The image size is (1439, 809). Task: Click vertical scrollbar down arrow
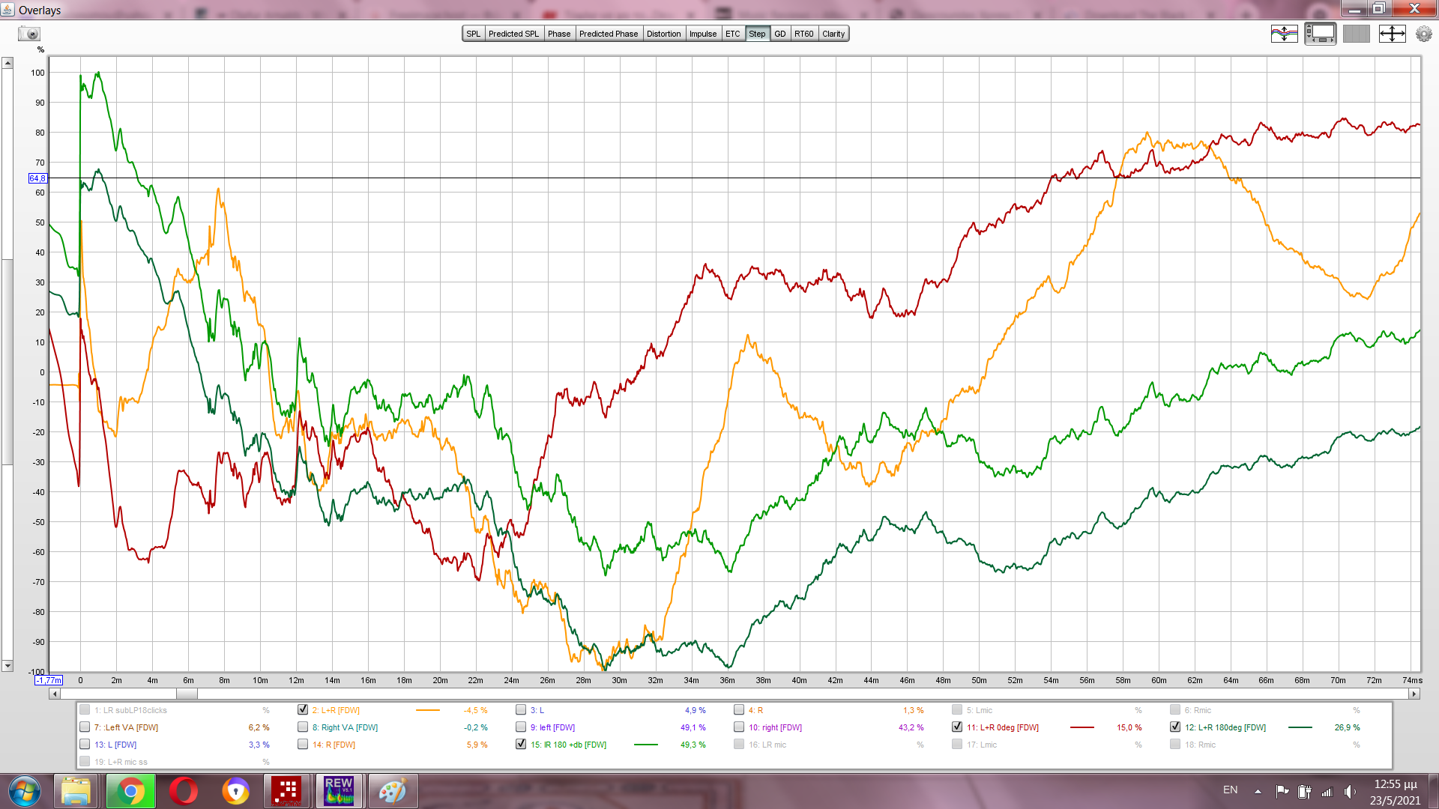[7, 665]
